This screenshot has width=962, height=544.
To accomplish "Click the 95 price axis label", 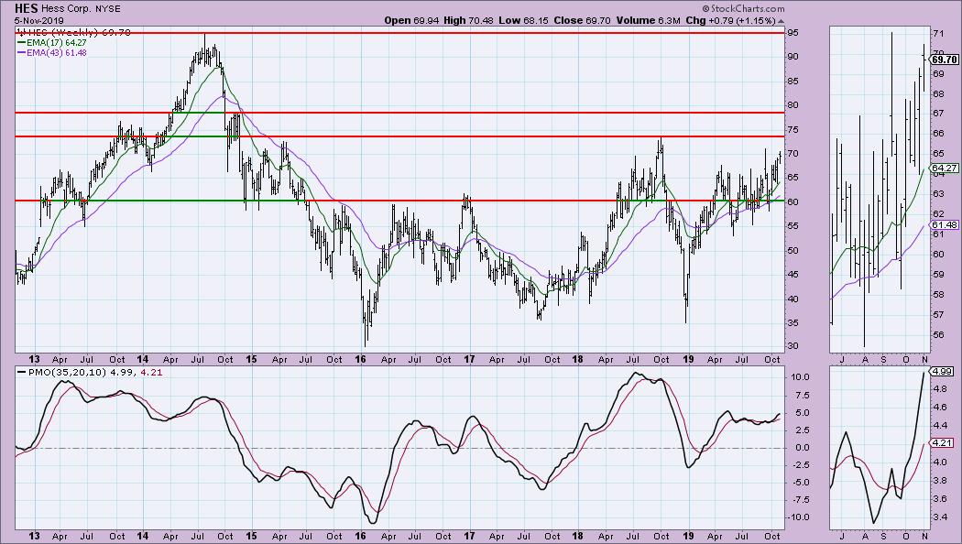I will coord(793,32).
